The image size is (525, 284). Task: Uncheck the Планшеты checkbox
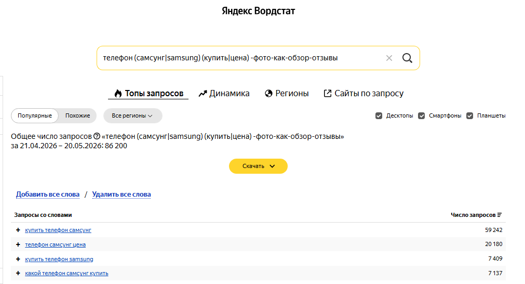(470, 115)
